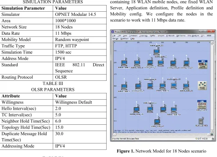The height and width of the screenshot is (157, 217).
Task: Click the 'Mobility Model' row label
Action: click(x=16, y=39)
